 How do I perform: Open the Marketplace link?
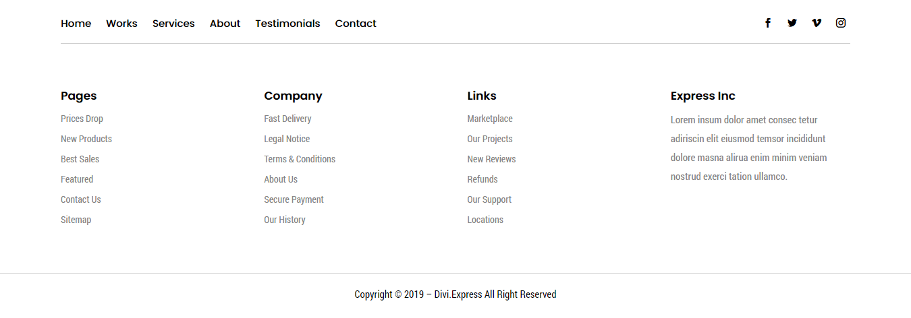coord(490,119)
